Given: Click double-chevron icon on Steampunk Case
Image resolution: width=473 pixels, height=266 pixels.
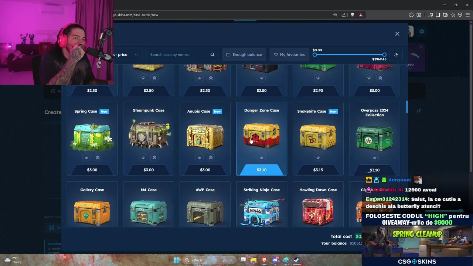Looking at the screenshot, I should tap(154, 157).
